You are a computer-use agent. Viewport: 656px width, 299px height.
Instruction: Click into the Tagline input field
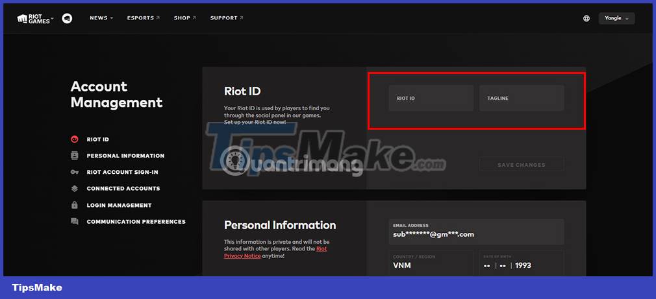pos(522,98)
